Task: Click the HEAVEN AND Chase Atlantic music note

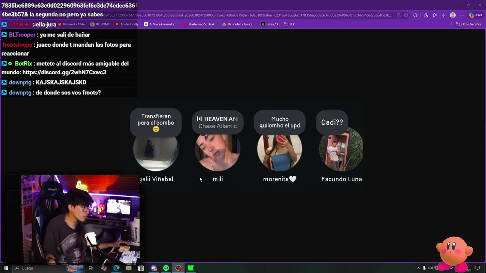Action: pyautogui.click(x=218, y=122)
